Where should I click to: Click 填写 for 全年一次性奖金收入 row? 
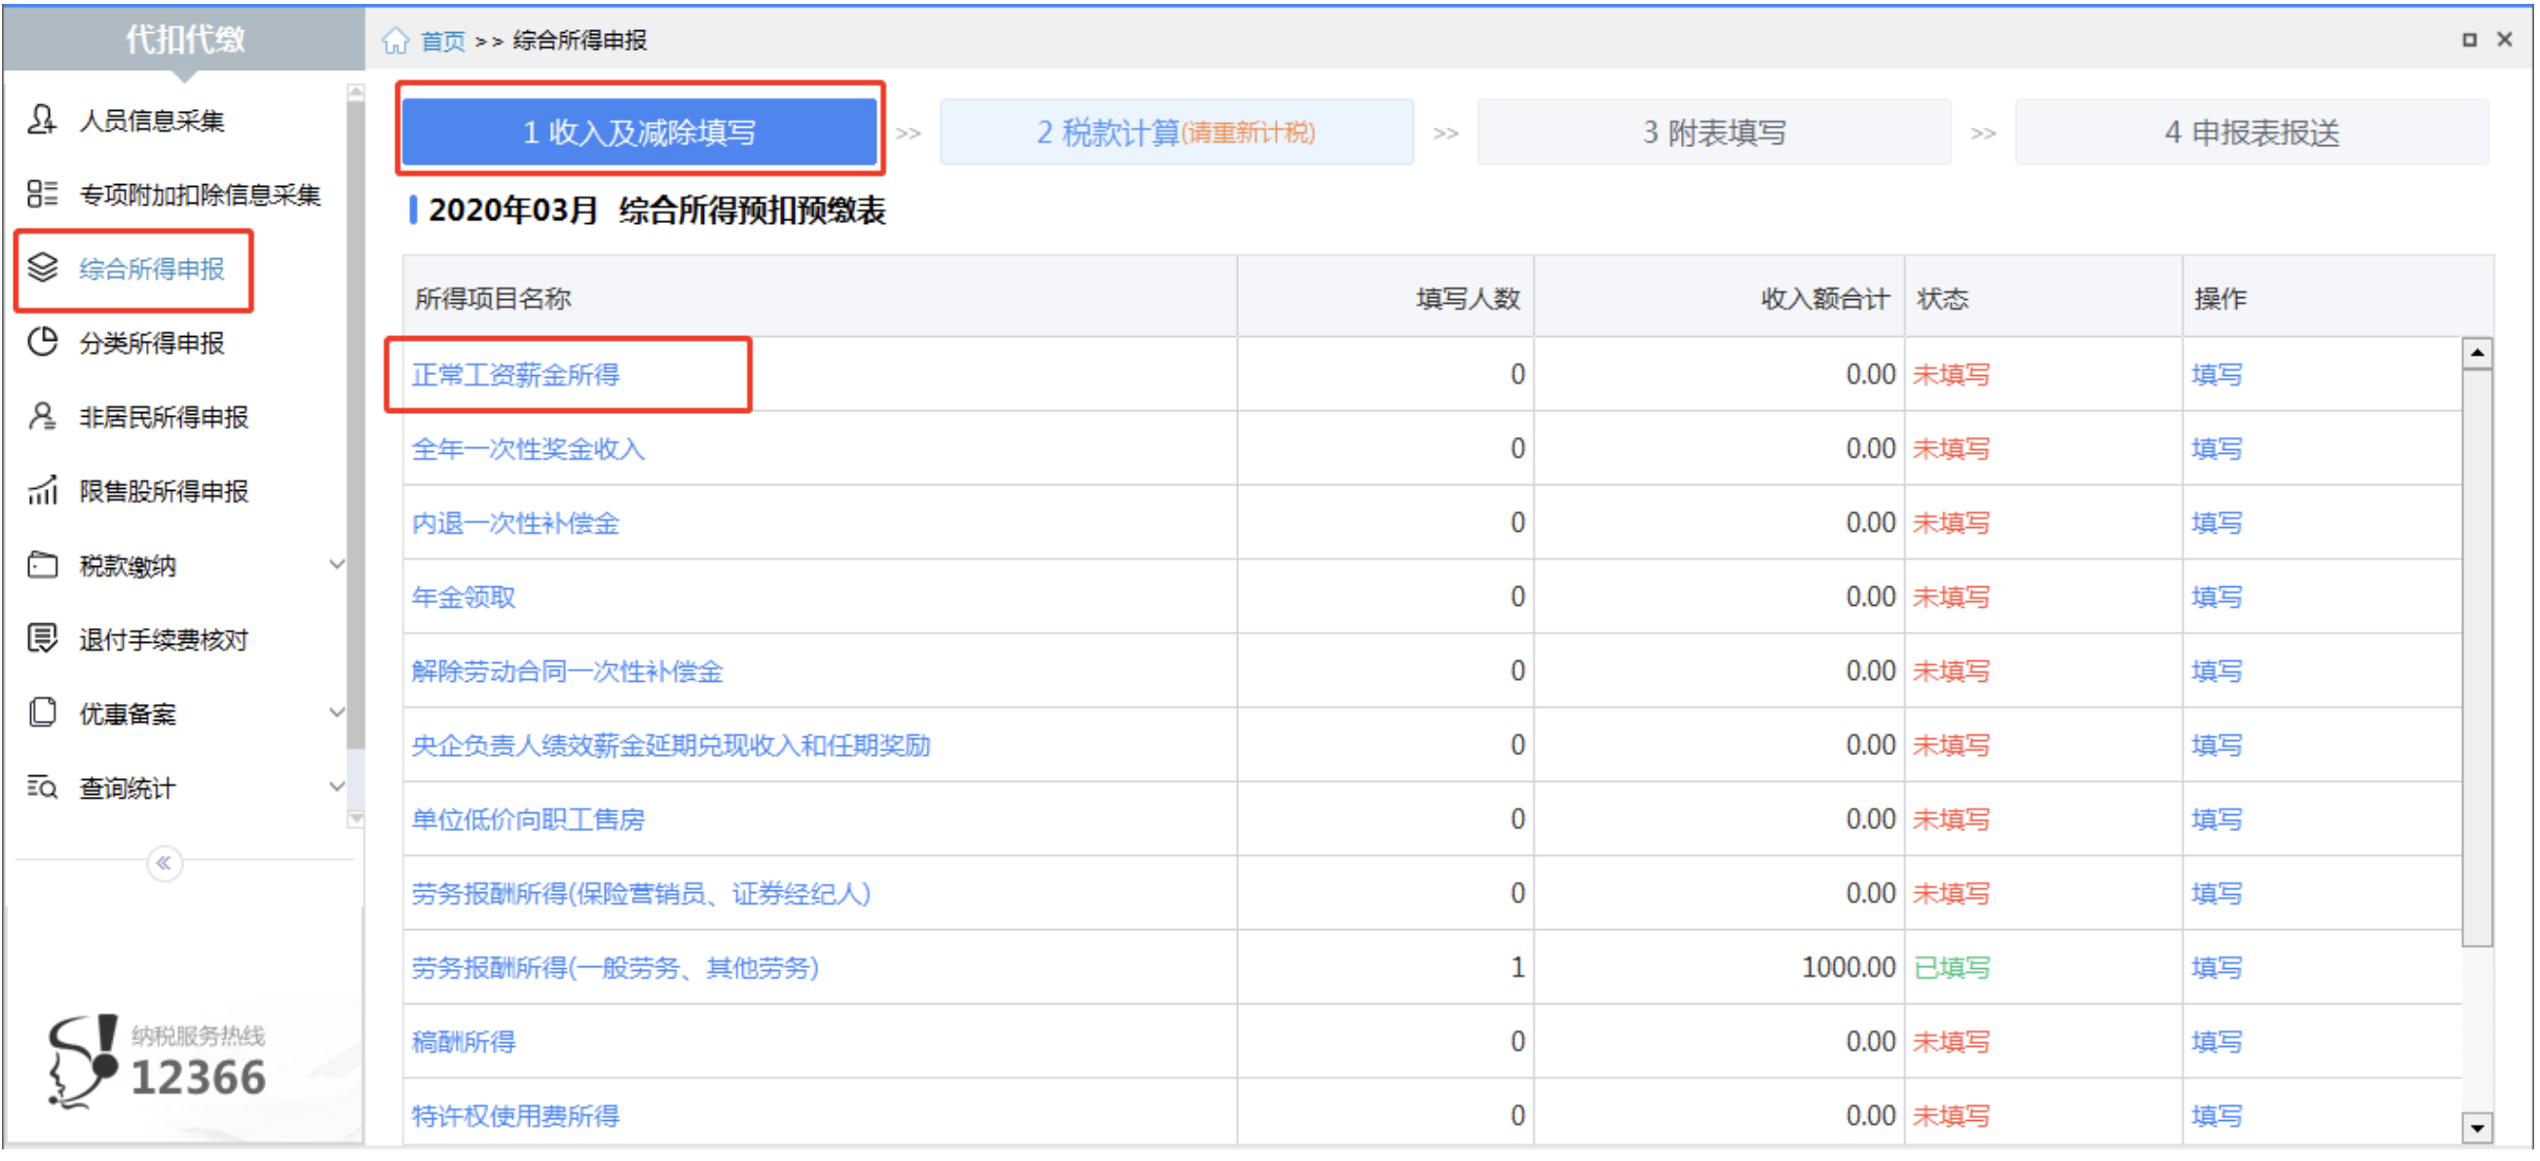[x=2217, y=448]
